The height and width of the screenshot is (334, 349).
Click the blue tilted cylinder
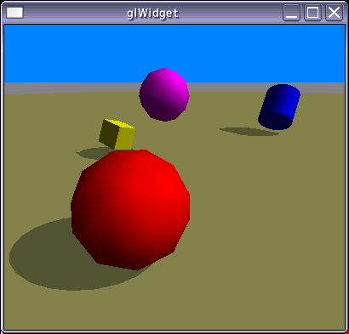(x=279, y=107)
